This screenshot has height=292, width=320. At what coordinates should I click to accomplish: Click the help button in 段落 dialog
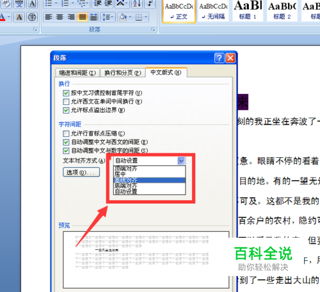(220, 58)
